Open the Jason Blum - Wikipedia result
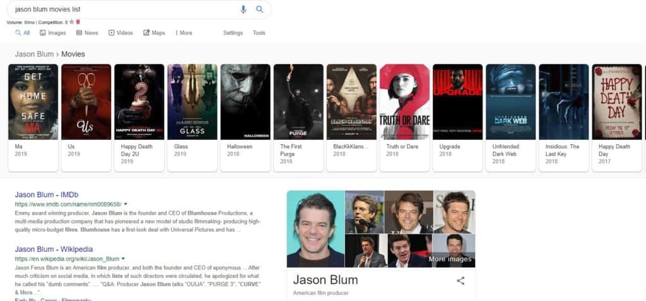This screenshot has height=301, width=646. (54, 249)
